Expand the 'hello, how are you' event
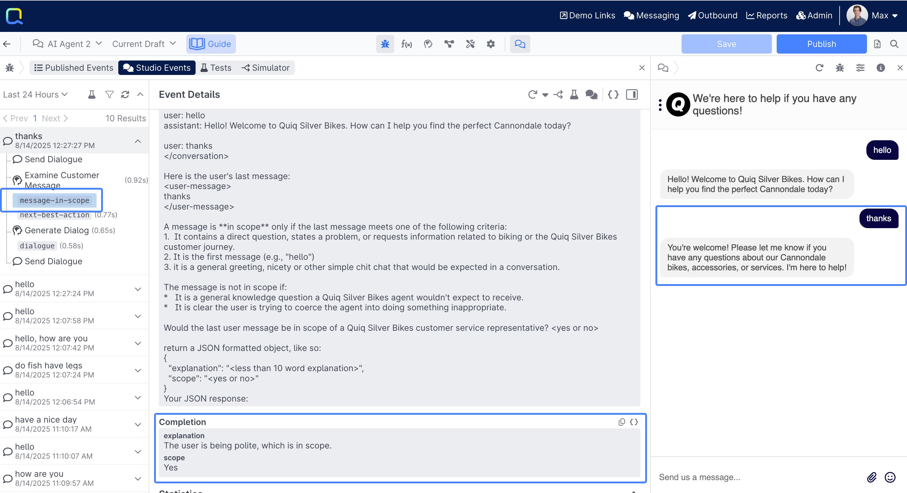Viewport: 907px width, 493px height. (138, 343)
